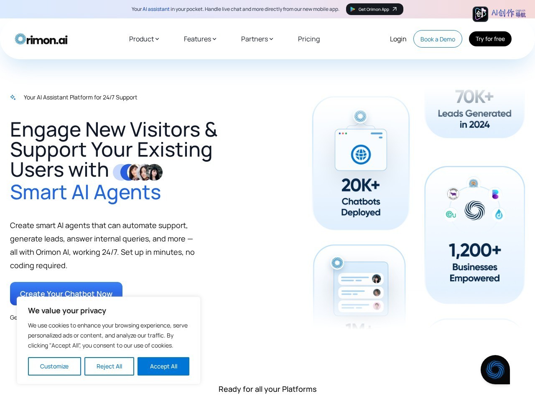Expand the Product dropdown menu
The image size is (535, 401).
coord(144,39)
